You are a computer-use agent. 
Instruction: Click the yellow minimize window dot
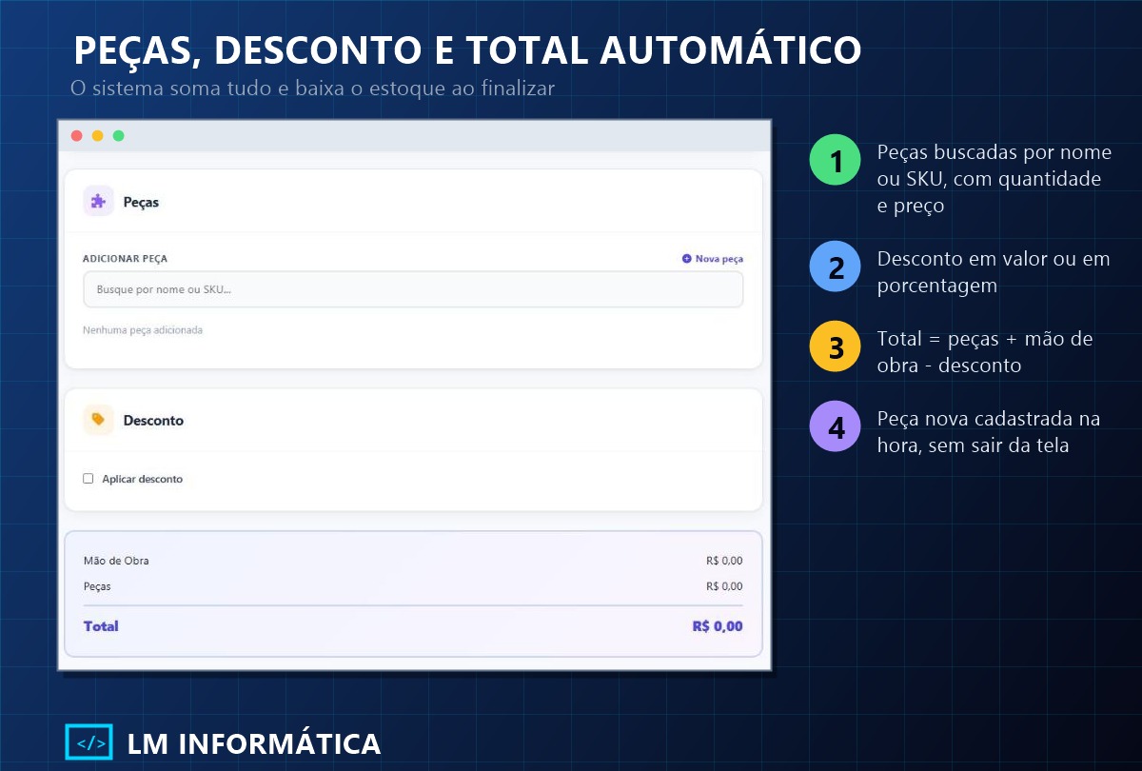point(98,136)
